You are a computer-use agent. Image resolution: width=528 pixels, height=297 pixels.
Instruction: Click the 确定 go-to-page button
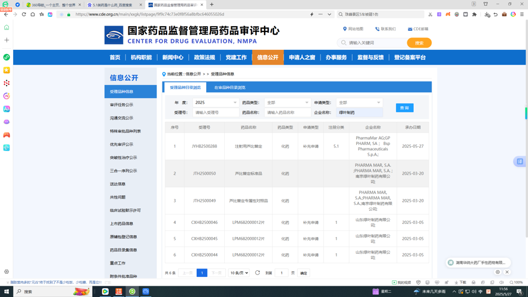pyautogui.click(x=303, y=273)
